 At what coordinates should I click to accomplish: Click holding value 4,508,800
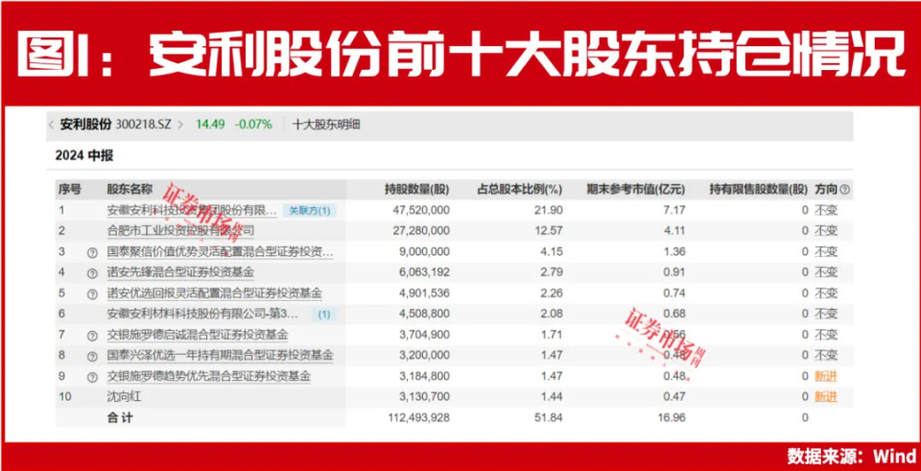click(x=426, y=315)
